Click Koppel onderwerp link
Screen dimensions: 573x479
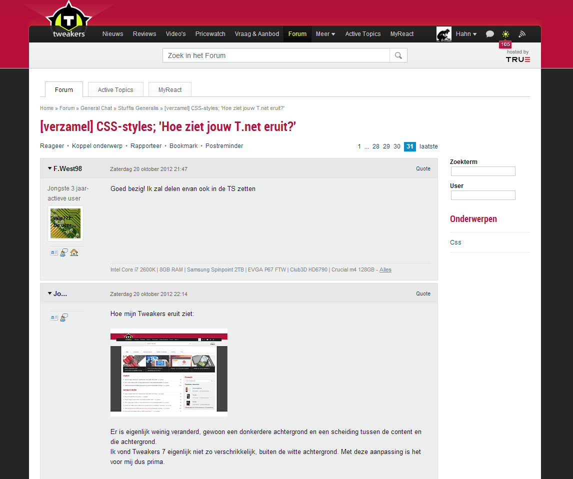click(x=97, y=146)
